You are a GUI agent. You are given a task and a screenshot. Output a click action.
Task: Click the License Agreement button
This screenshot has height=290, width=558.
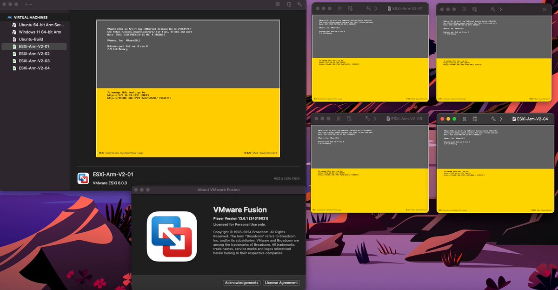pyautogui.click(x=281, y=283)
